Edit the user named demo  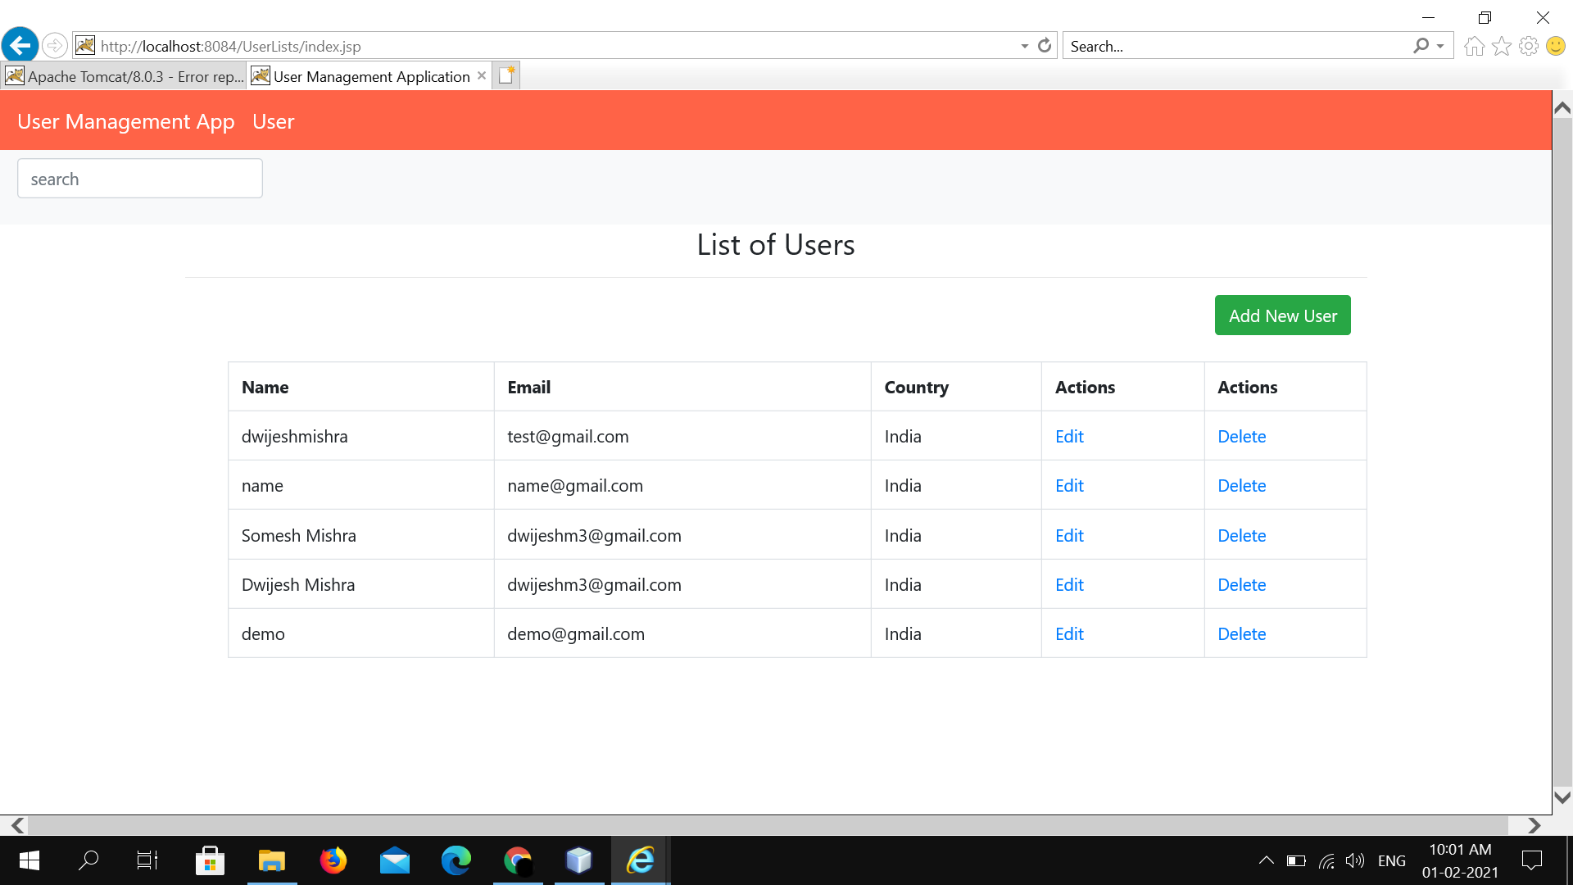[1068, 633]
